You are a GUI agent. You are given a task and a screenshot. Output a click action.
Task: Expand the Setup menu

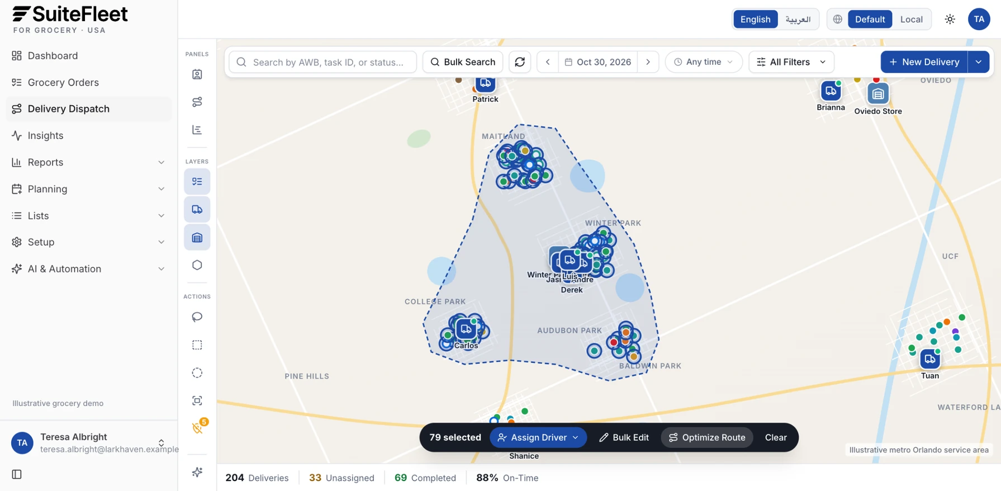[x=89, y=242]
